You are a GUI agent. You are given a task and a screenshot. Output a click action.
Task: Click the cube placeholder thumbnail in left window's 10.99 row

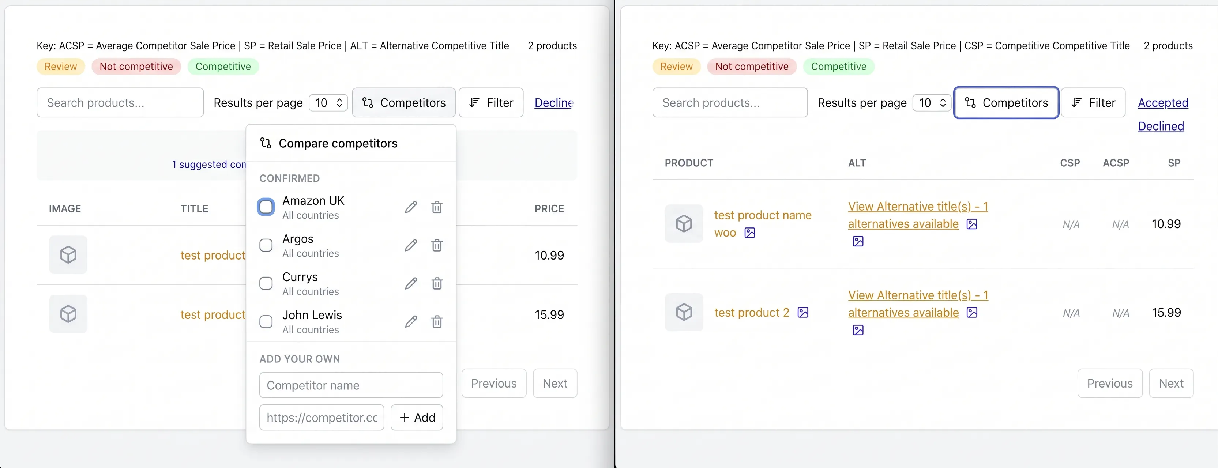[68, 255]
